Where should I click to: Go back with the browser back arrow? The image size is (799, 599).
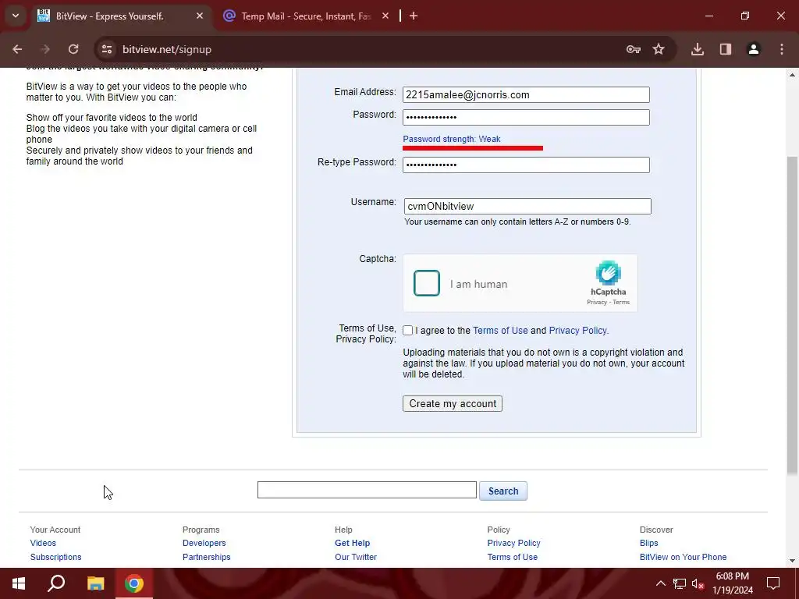point(17,49)
